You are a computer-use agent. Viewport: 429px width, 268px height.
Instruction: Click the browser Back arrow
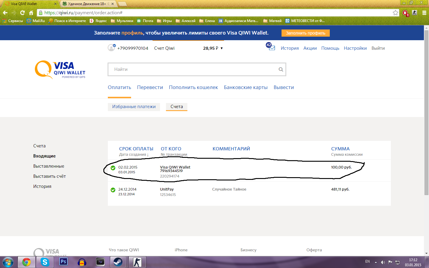tap(5, 13)
